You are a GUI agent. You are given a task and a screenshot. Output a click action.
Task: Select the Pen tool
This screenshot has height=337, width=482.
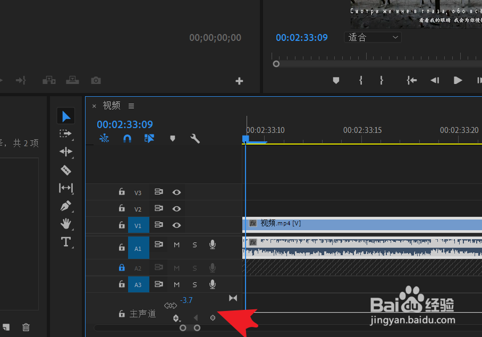[x=66, y=206]
